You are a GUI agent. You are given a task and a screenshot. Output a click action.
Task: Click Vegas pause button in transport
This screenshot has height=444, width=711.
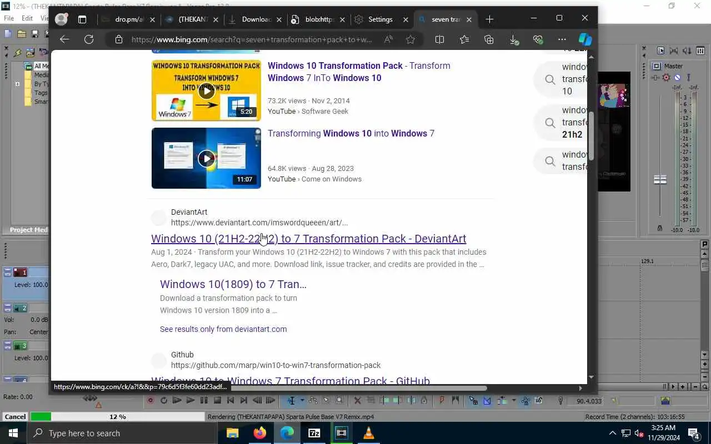(x=204, y=400)
